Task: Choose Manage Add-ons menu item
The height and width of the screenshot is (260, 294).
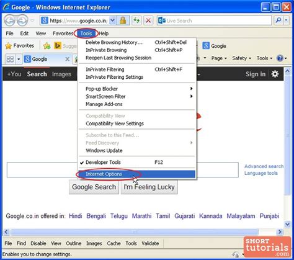Action: (136, 104)
